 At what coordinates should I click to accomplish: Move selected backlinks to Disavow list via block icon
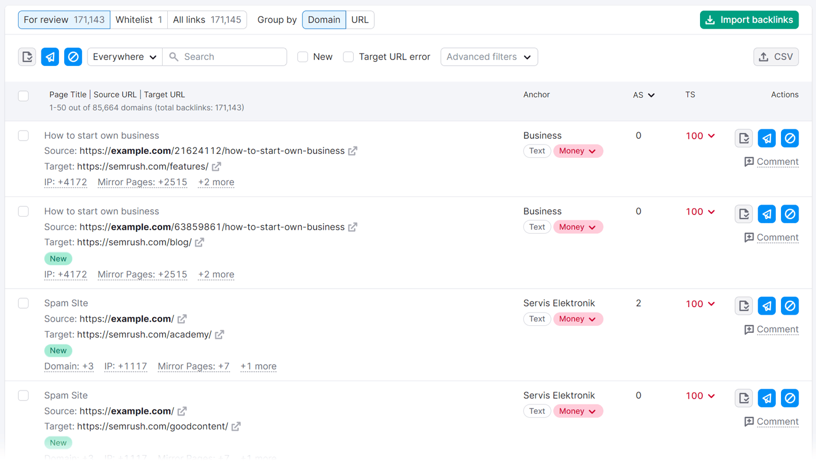pos(73,57)
